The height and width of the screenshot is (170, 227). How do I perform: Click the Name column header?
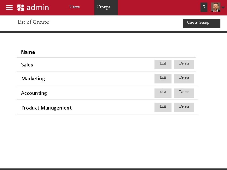coord(28,52)
